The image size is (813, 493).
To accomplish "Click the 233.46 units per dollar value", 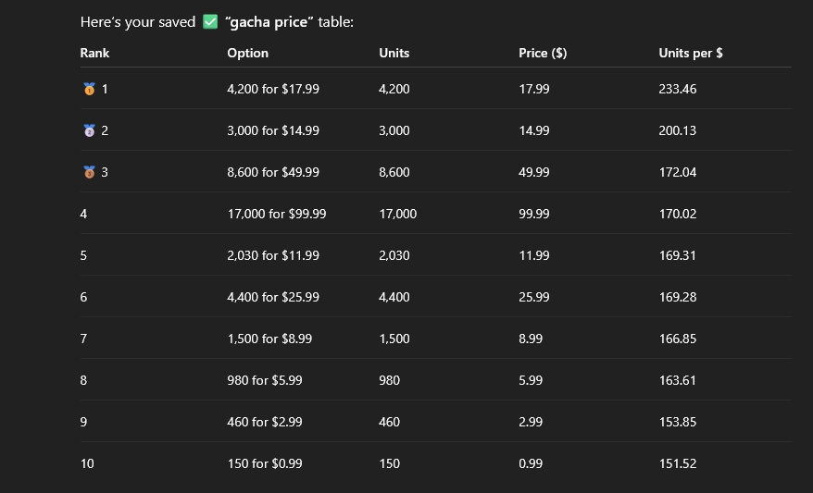I will (678, 89).
